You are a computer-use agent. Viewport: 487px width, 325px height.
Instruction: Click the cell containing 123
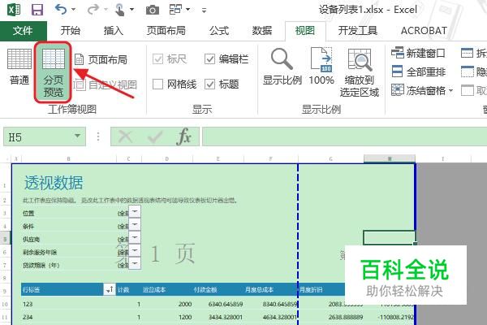point(68,304)
